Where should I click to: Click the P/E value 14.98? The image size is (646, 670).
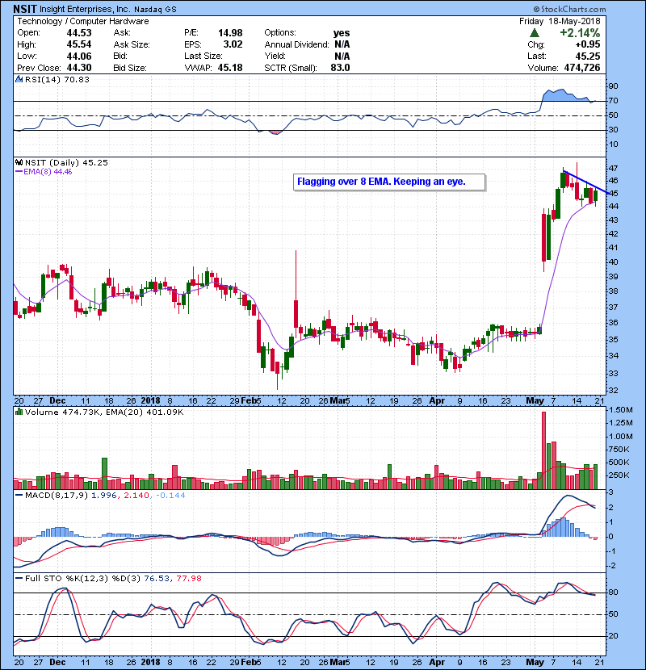pyautogui.click(x=230, y=33)
